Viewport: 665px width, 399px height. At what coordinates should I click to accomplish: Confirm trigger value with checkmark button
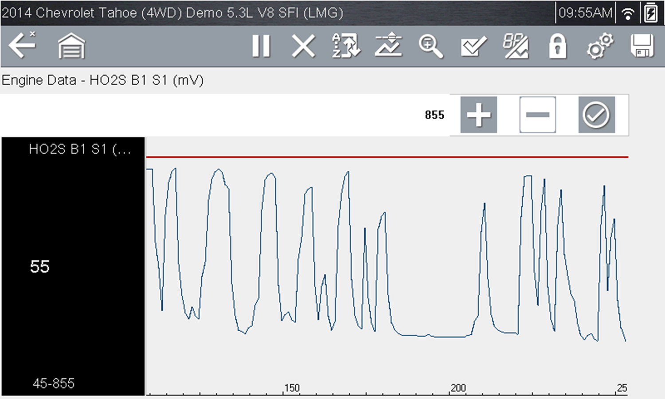pos(596,115)
